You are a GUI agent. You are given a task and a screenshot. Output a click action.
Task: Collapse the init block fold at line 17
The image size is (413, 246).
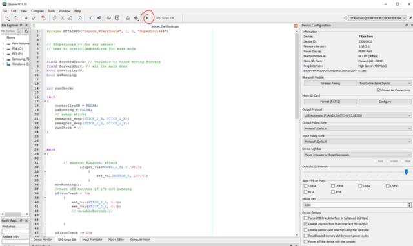45,101
